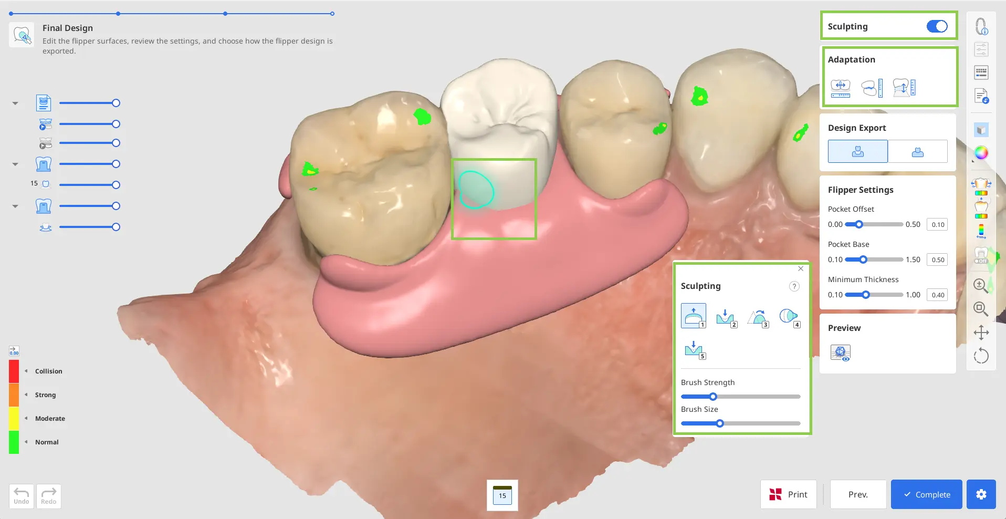Toggle tooth 15 visibility icon

46,184
